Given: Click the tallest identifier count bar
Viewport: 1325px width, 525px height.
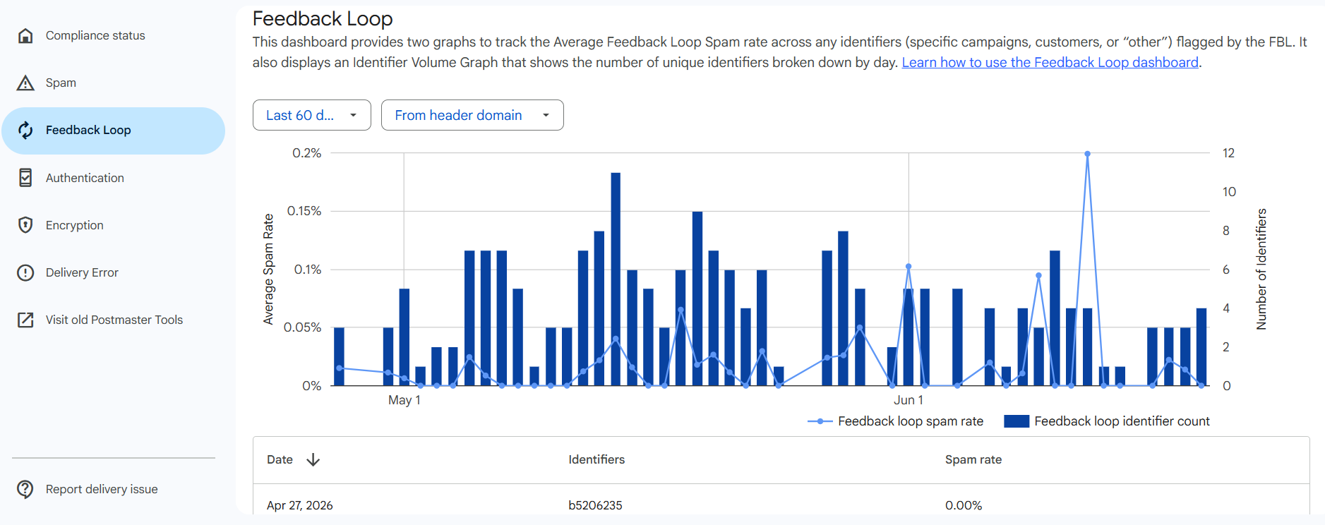Looking at the screenshot, I should (616, 279).
